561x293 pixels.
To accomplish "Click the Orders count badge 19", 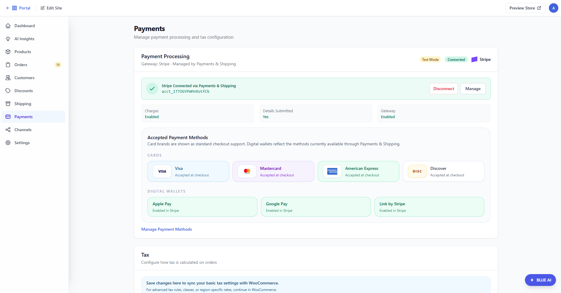I will click(58, 65).
